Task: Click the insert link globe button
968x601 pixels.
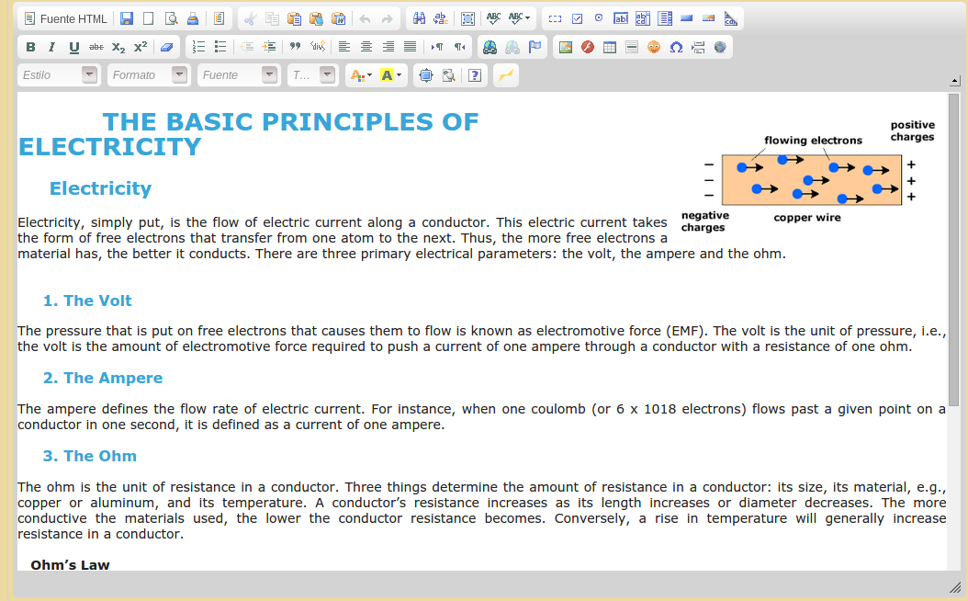Action: (490, 47)
